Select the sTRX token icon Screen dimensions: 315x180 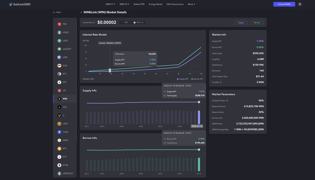point(59,57)
